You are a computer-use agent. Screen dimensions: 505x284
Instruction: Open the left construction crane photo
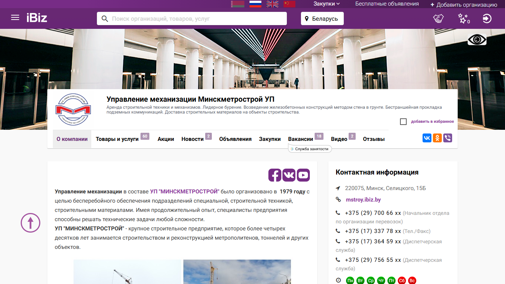[x=127, y=272]
